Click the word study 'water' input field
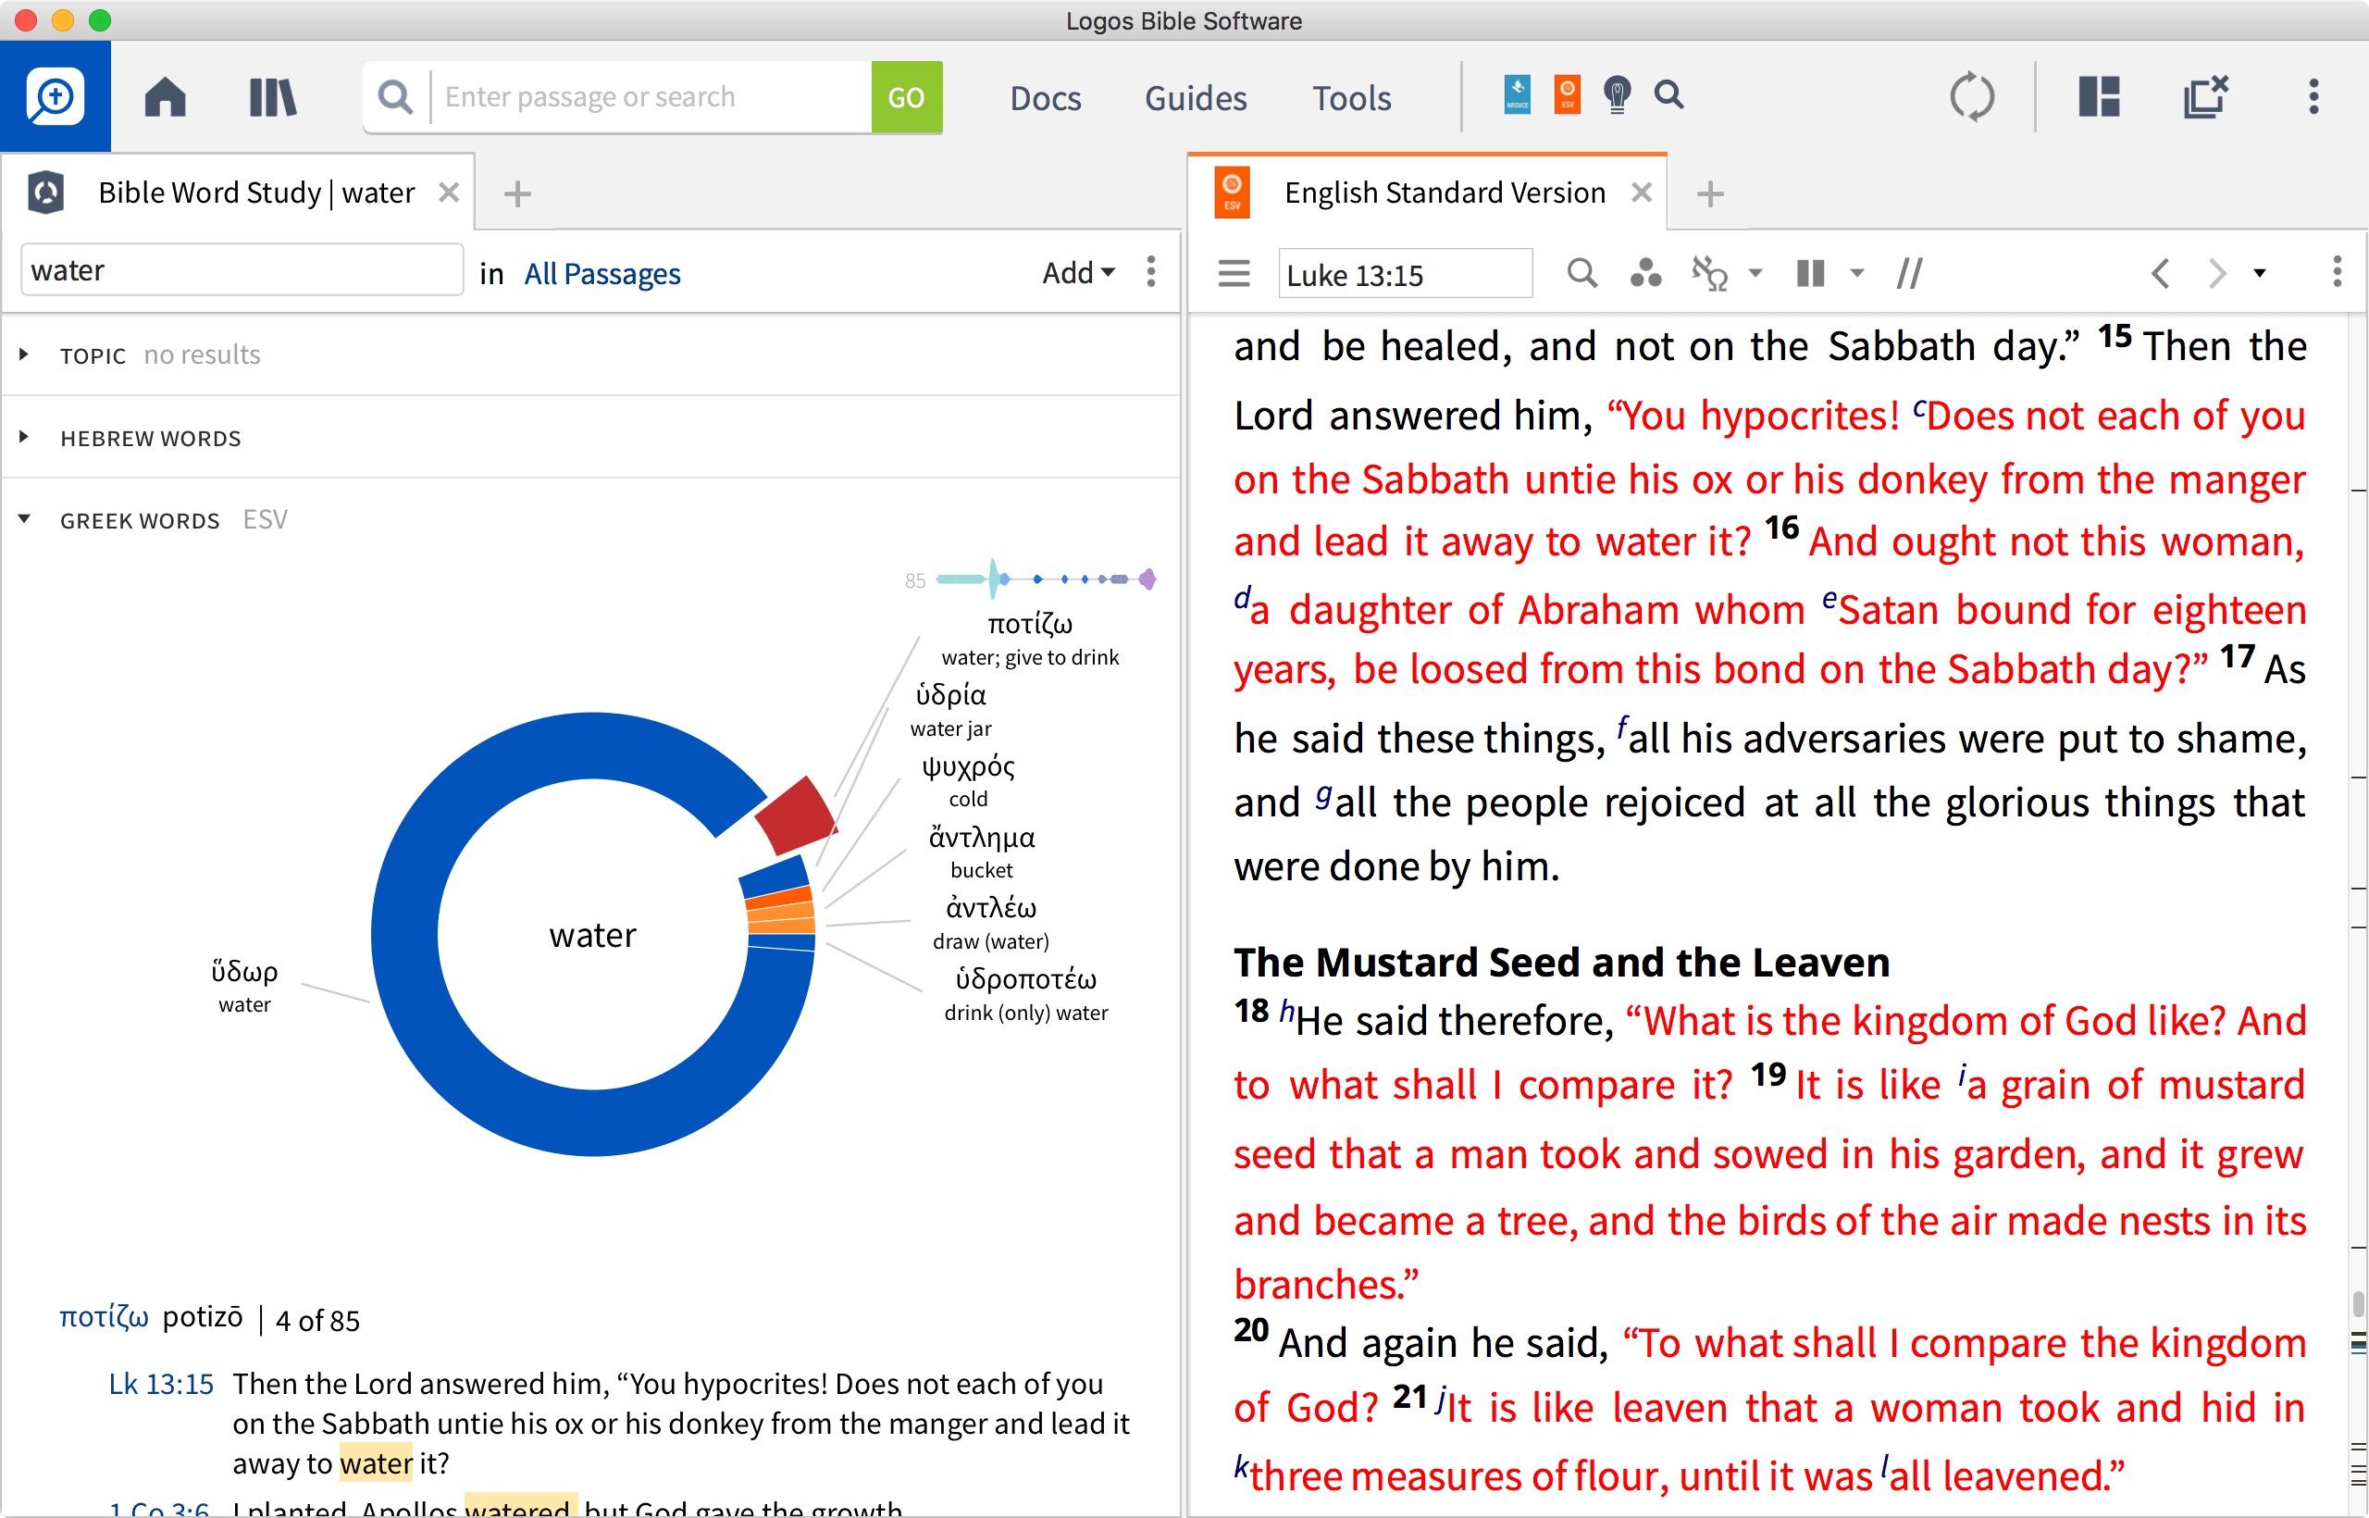This screenshot has height=1518, width=2369. click(x=242, y=270)
